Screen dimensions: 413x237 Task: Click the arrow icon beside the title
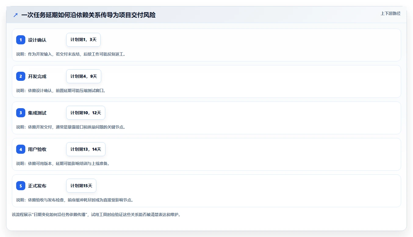tap(16, 15)
